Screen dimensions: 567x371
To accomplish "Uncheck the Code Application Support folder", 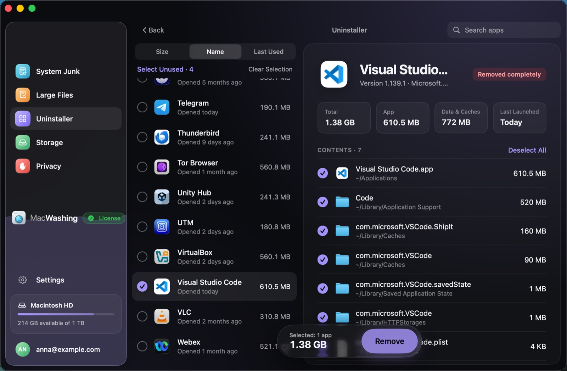I will pos(322,202).
